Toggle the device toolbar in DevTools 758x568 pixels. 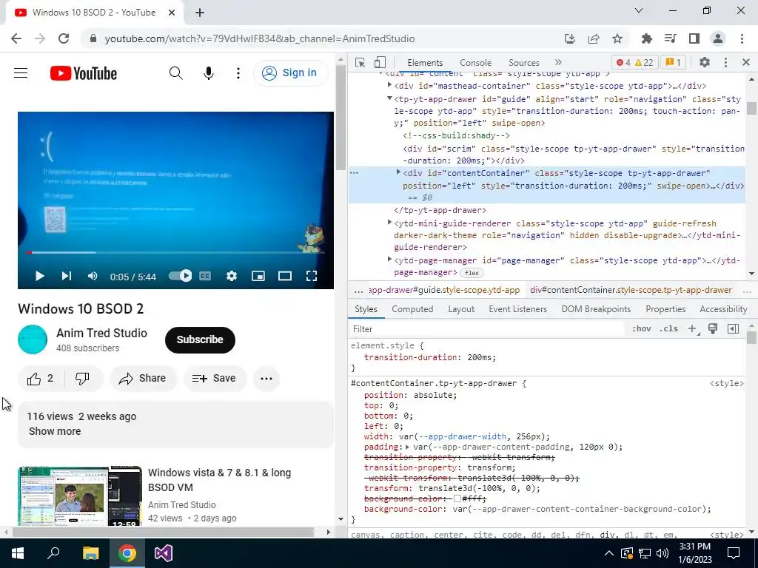point(380,62)
